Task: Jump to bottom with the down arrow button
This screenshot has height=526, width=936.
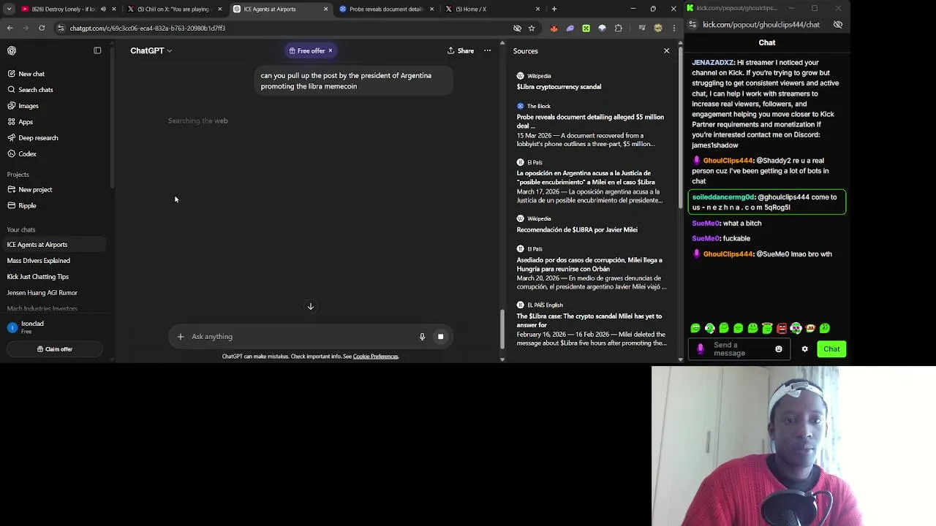Action: point(311,307)
